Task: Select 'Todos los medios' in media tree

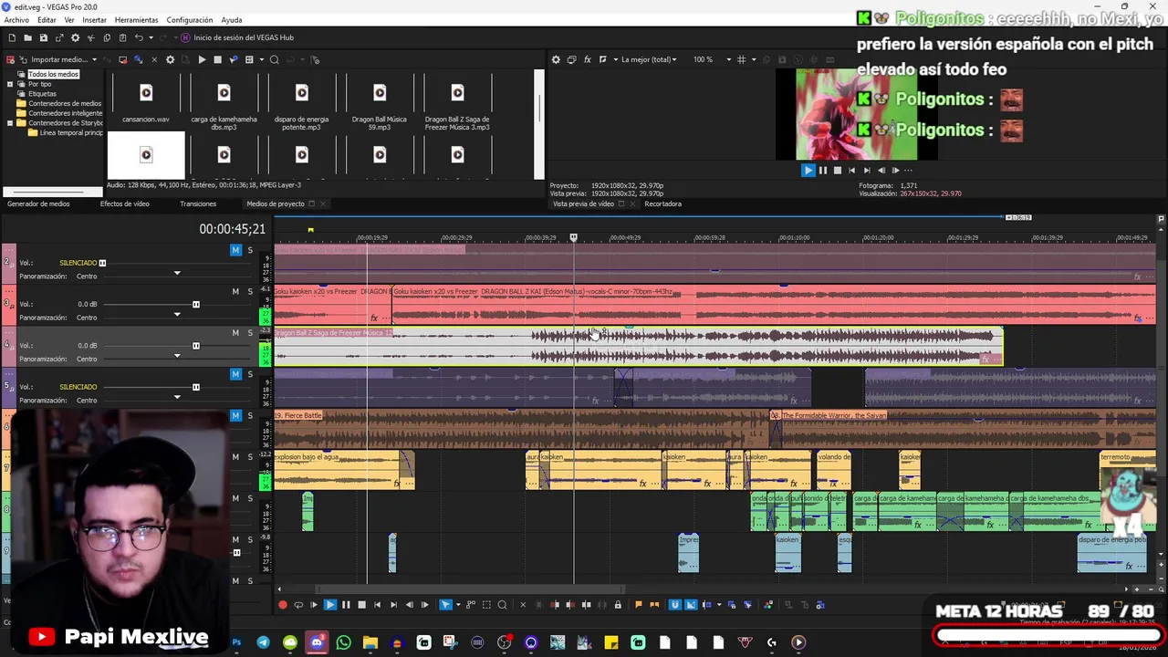Action: [53, 74]
